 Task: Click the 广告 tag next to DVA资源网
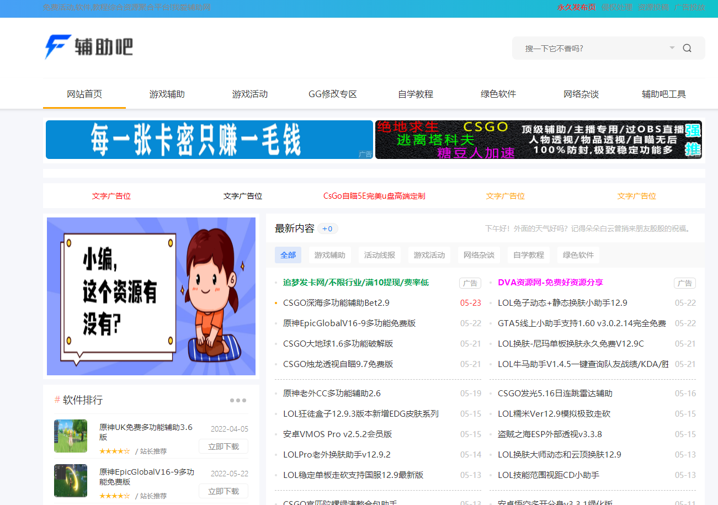tap(685, 283)
